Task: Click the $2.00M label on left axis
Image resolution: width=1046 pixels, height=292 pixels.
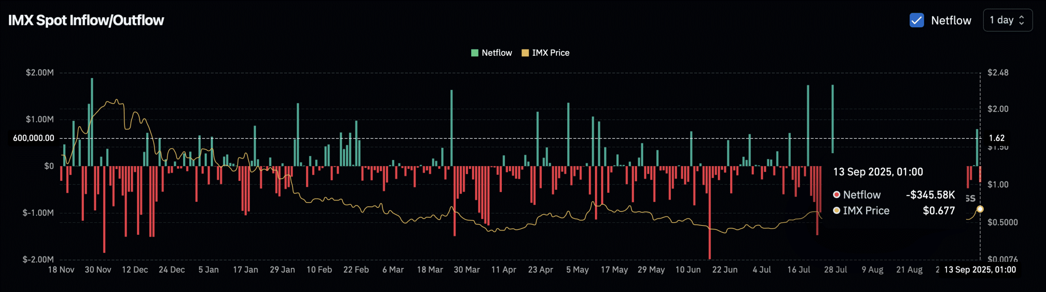Action: pyautogui.click(x=40, y=73)
